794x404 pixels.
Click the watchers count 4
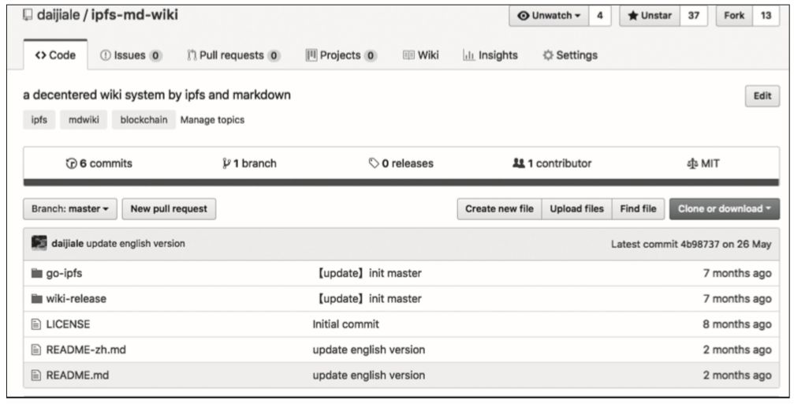599,16
